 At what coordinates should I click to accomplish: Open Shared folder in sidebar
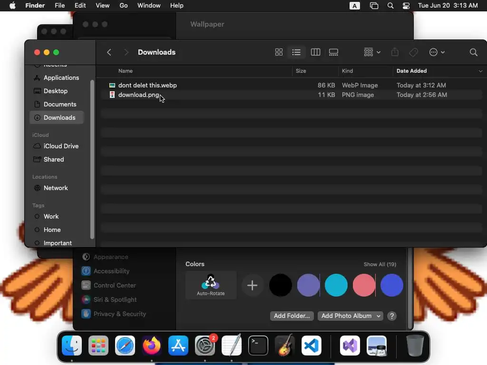(x=57, y=159)
